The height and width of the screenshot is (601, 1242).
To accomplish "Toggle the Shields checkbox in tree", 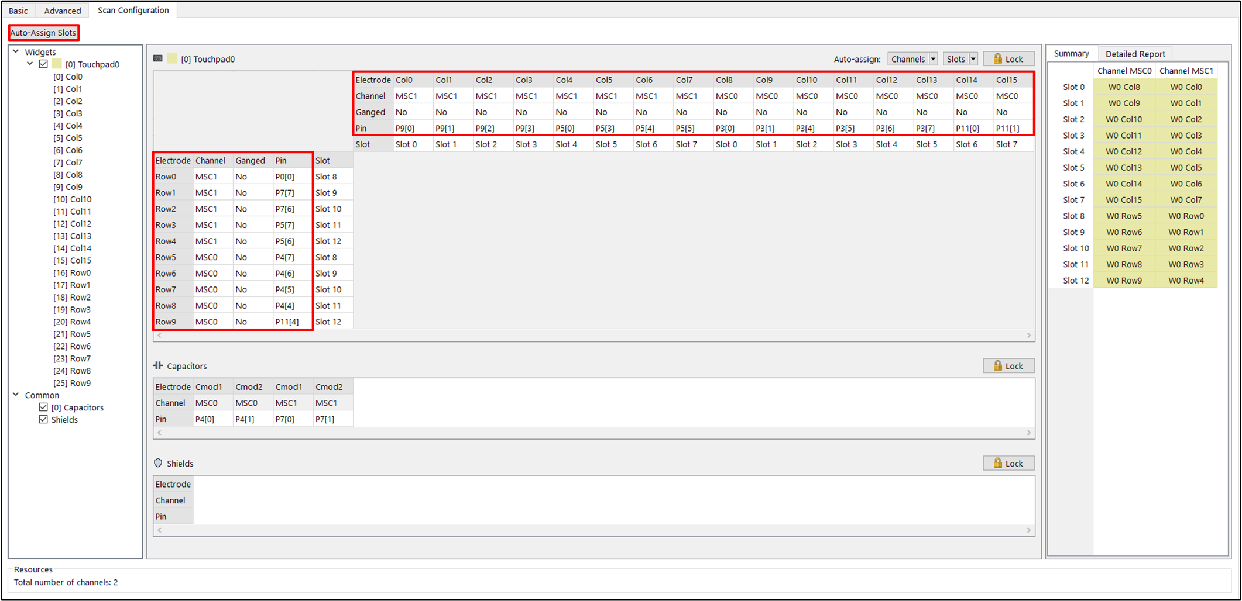I will 43,419.
